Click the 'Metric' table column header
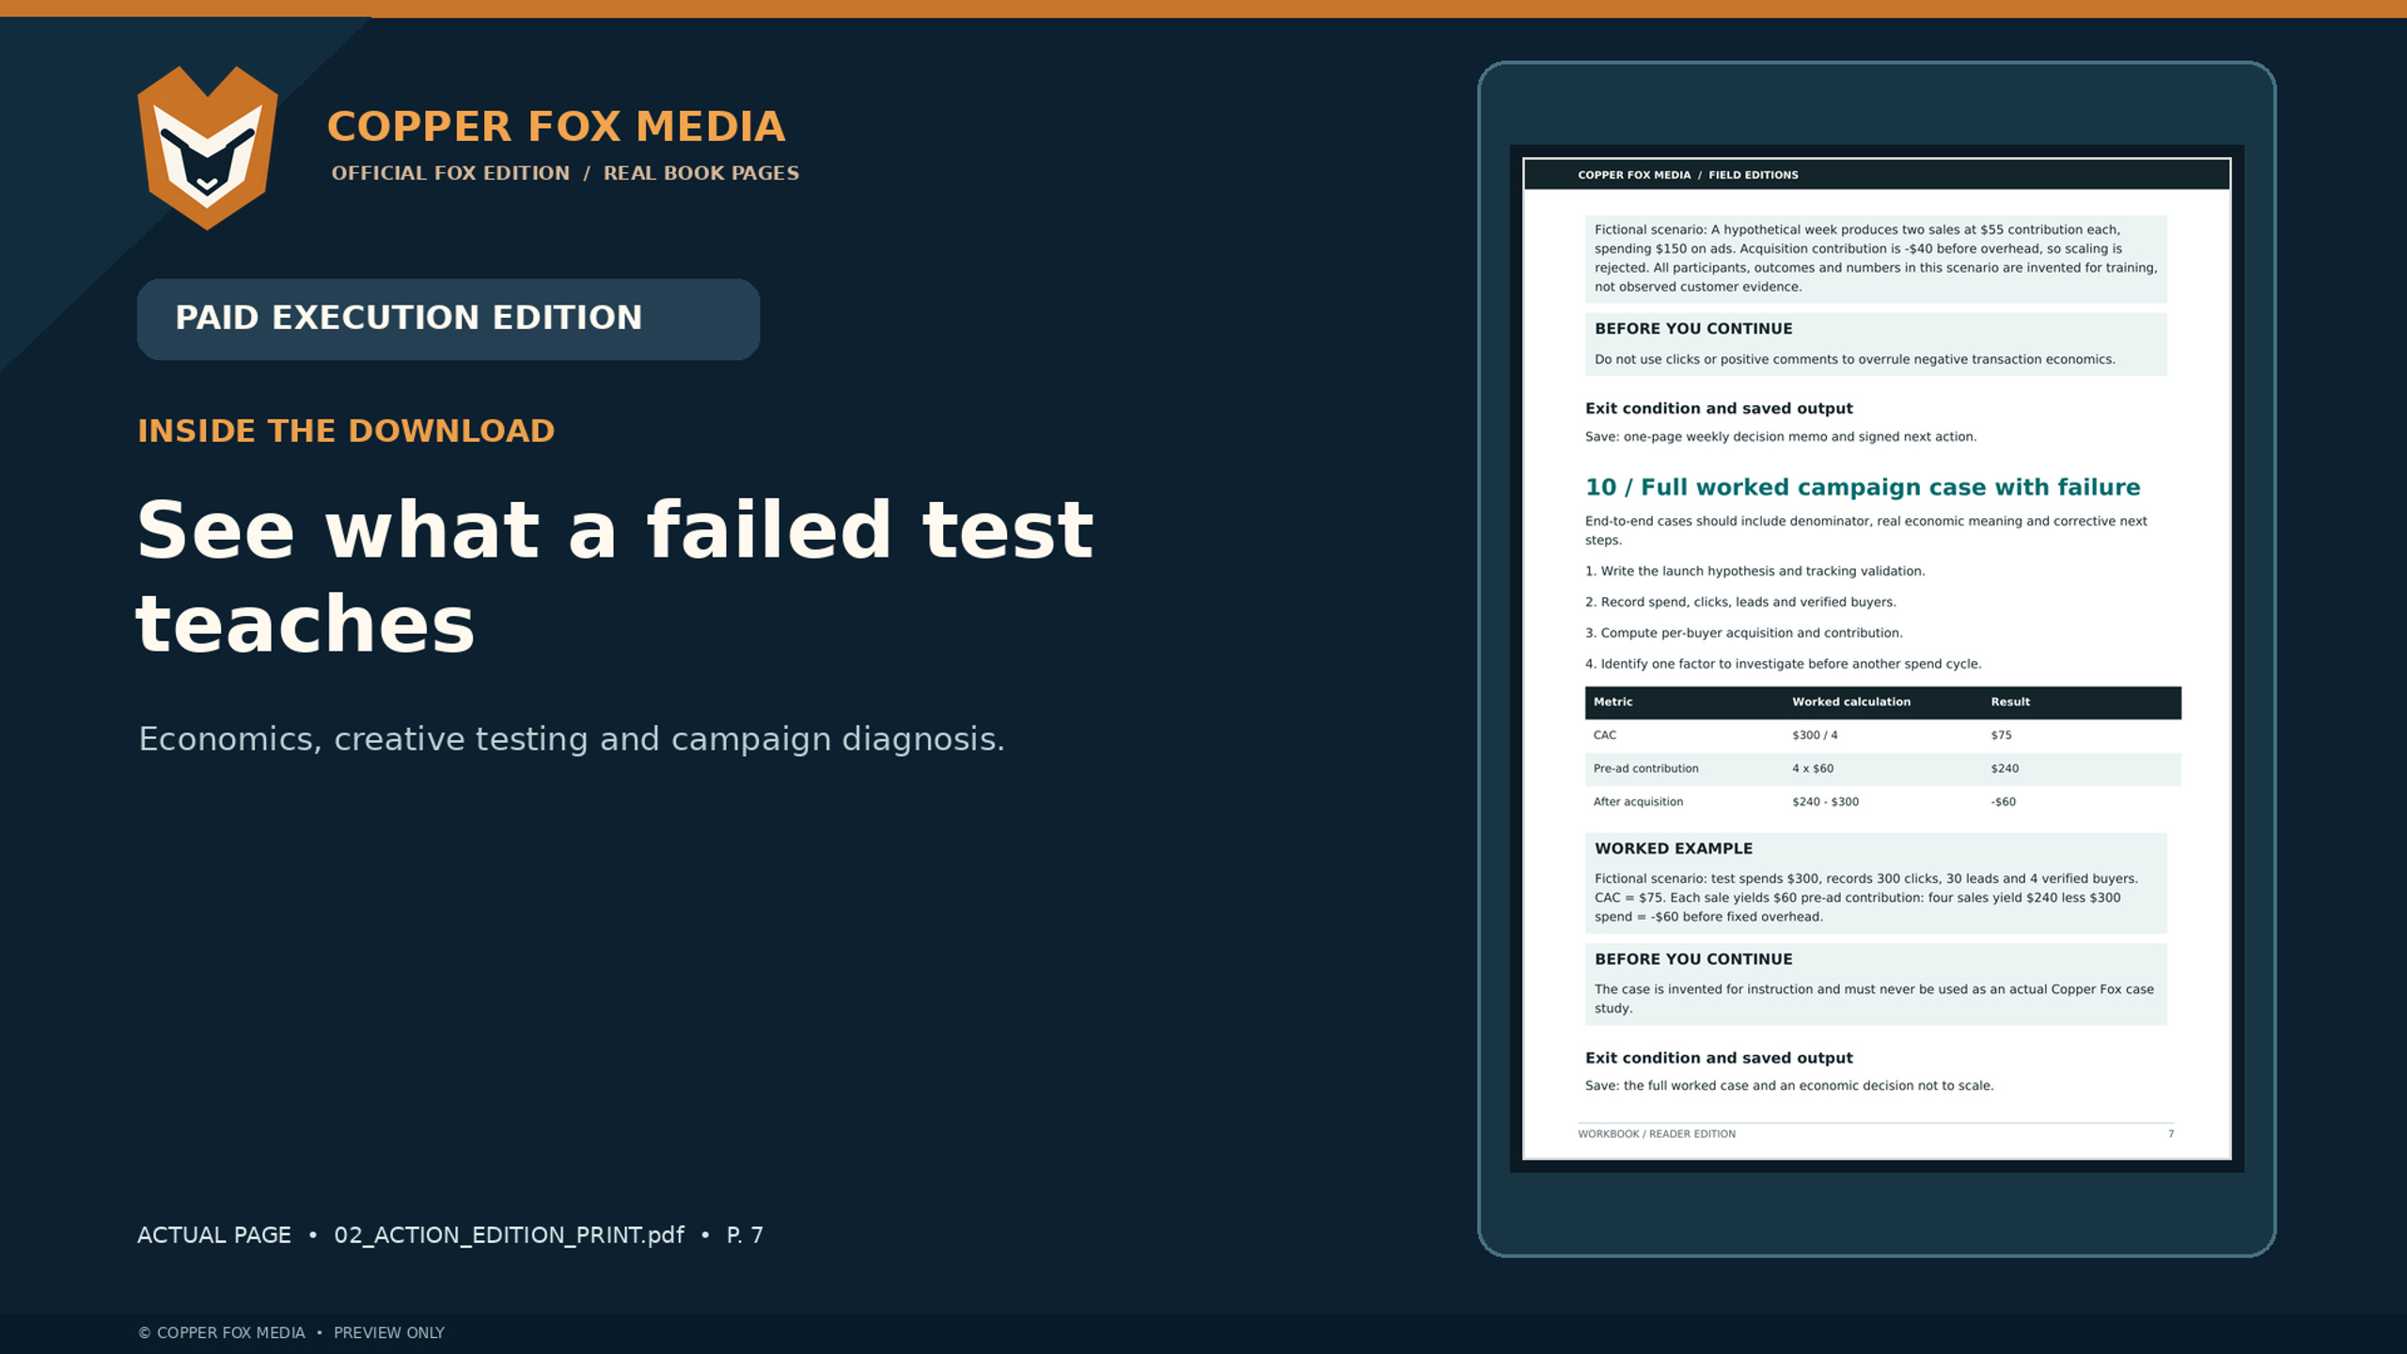Screen dimensions: 2407x1354 click(1613, 702)
